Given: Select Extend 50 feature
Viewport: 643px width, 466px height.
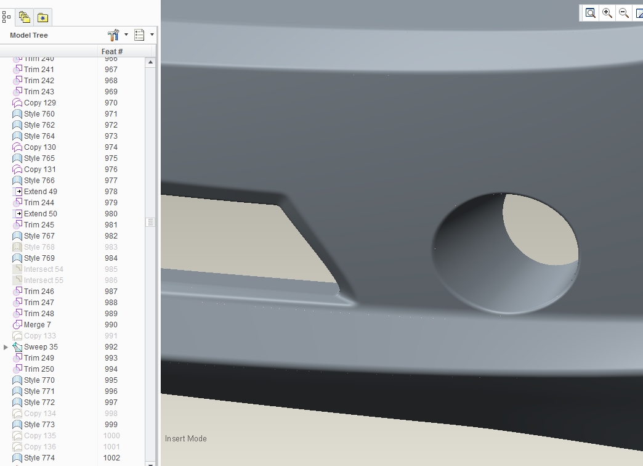Looking at the screenshot, I should click(41, 213).
